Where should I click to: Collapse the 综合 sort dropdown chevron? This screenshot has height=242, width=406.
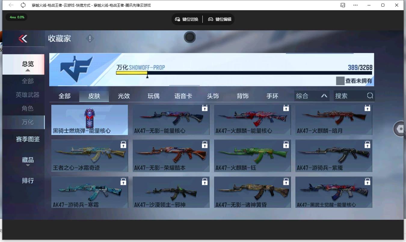point(324,96)
